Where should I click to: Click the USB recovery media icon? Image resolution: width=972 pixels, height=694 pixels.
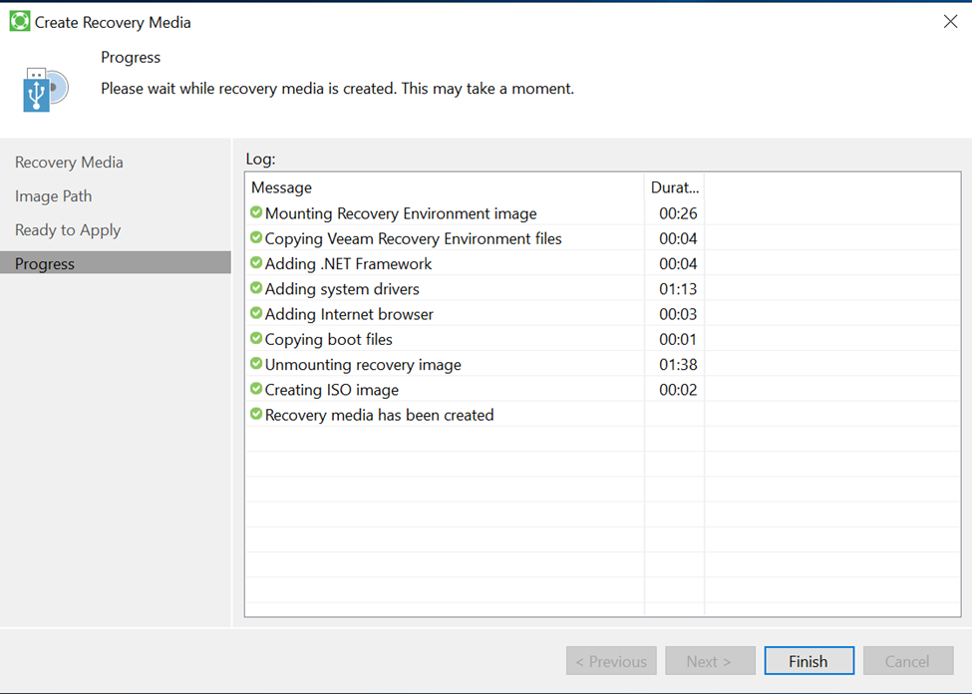45,90
